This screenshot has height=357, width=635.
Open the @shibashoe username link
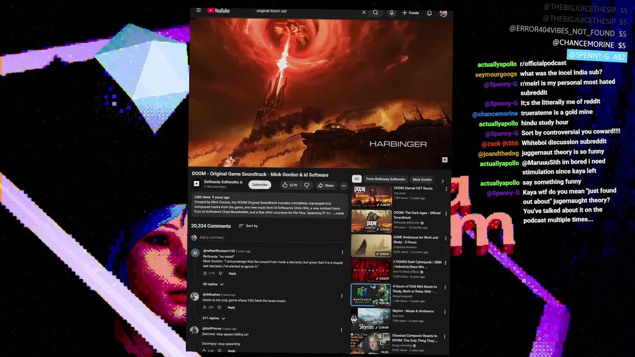[211, 295]
